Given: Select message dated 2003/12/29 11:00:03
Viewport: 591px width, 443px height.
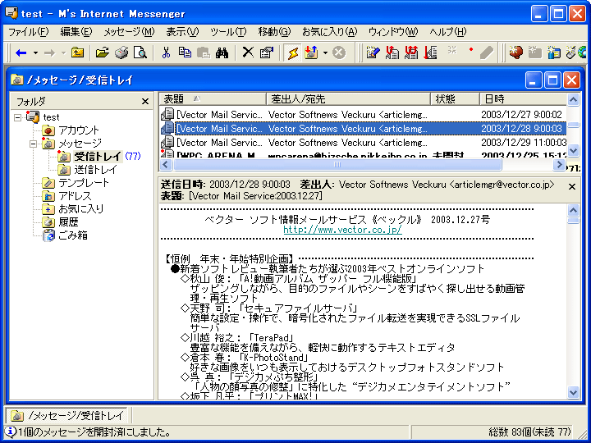Looking at the screenshot, I should click(x=363, y=143).
